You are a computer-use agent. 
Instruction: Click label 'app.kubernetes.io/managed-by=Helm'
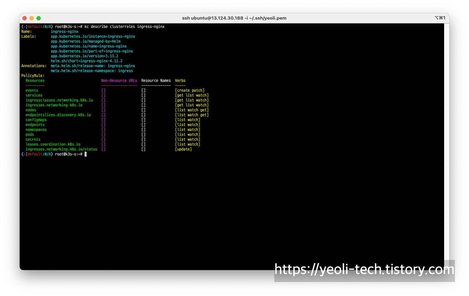click(86, 41)
